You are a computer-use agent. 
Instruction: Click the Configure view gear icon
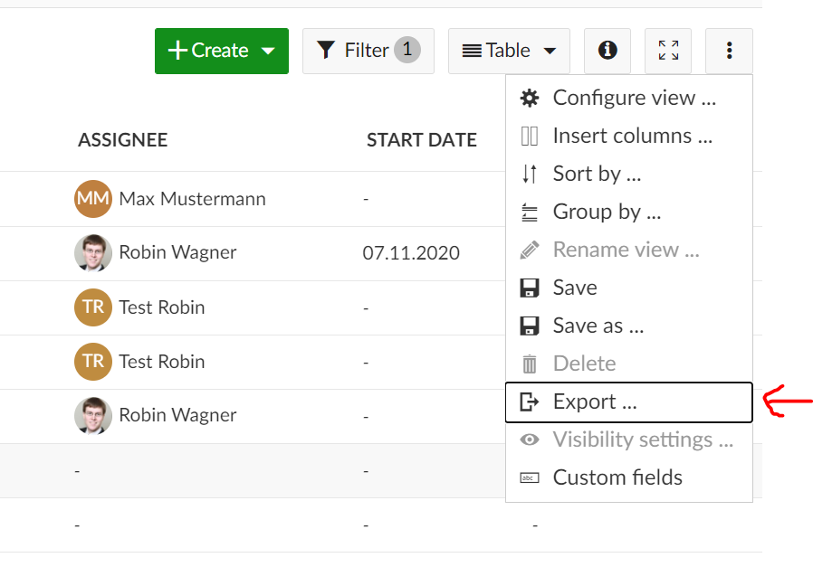(530, 99)
